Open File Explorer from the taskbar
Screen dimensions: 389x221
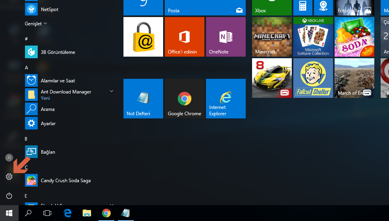click(87, 213)
